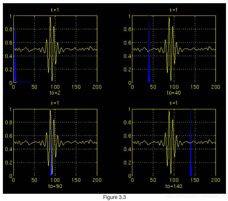Click the "s=1" title above the to=40 plot
The width and height of the screenshot is (228, 201).
point(174,10)
